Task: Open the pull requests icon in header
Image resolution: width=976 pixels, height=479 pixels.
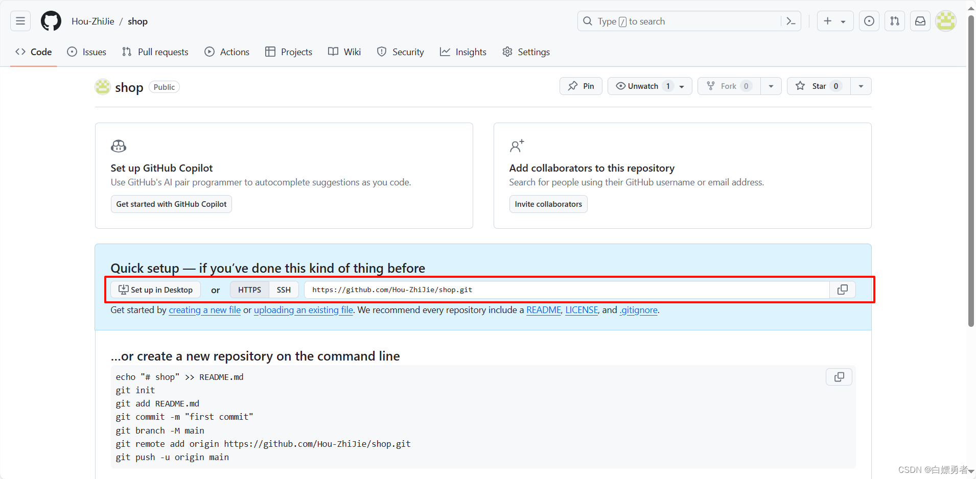Action: pos(895,21)
